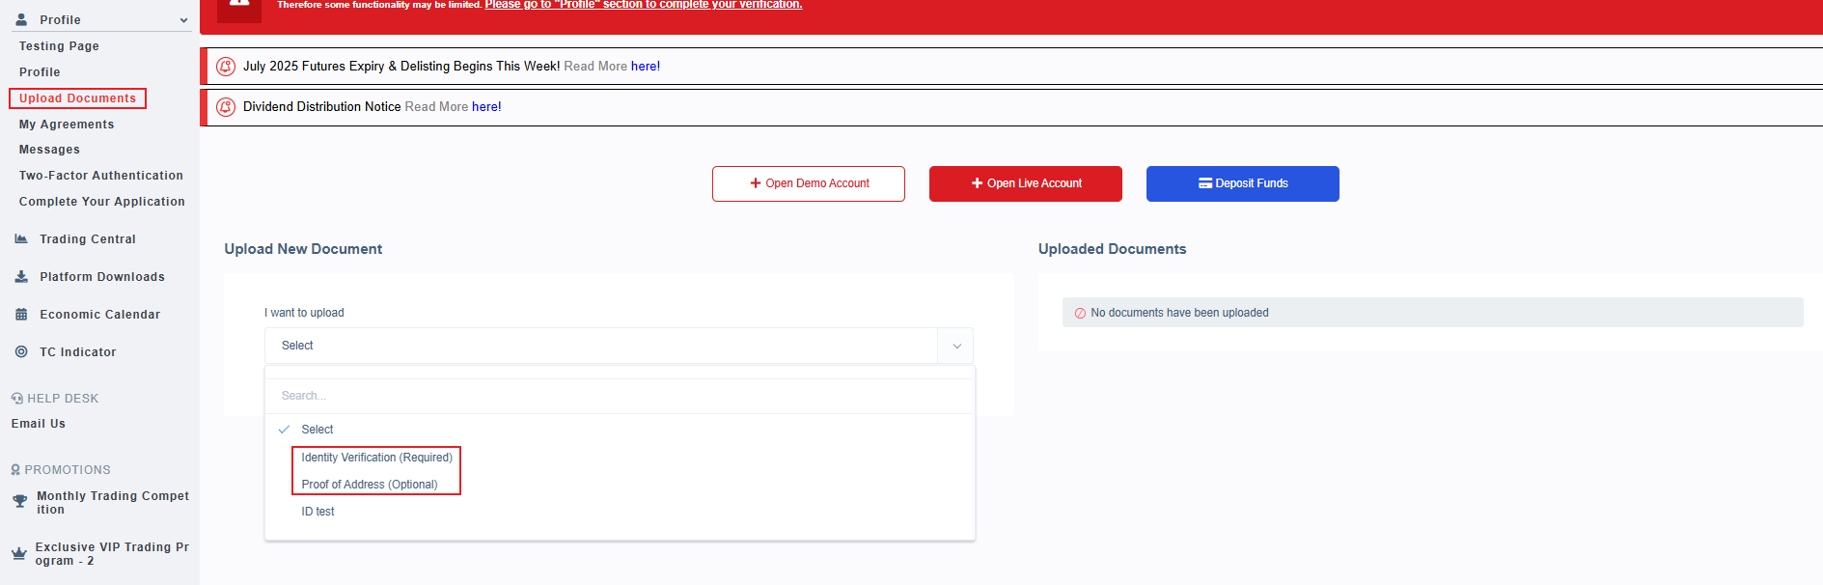Open Monthly Trading Competition promotion

click(113, 503)
